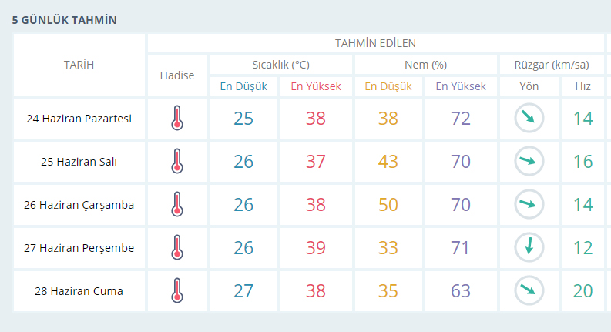
Task: Click the wind direction arrow for 27 Haziran Perşembe
Action: (529, 247)
